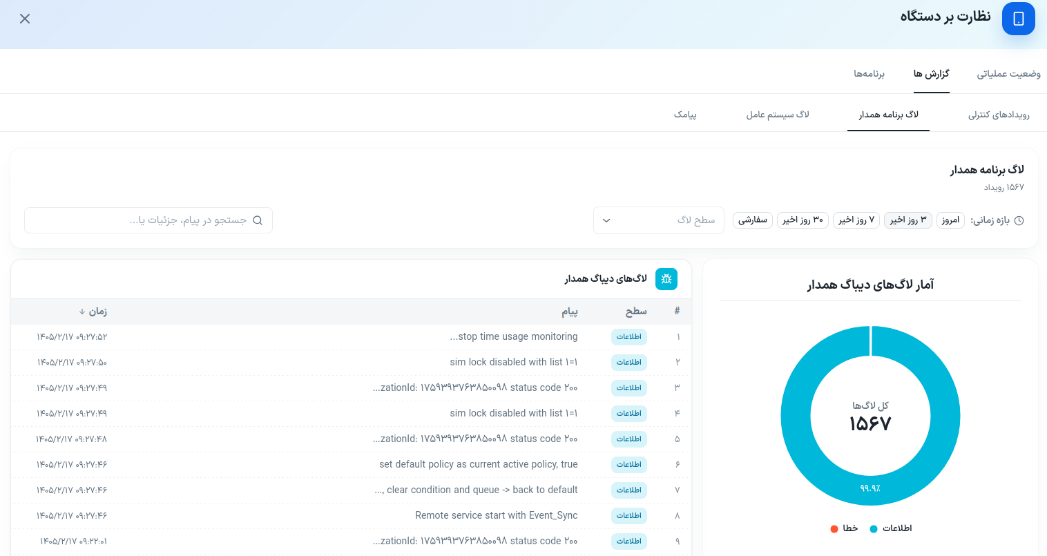Screen dimensions: 1047x556
Task: Click clear condition and queue message
Action: point(477,490)
